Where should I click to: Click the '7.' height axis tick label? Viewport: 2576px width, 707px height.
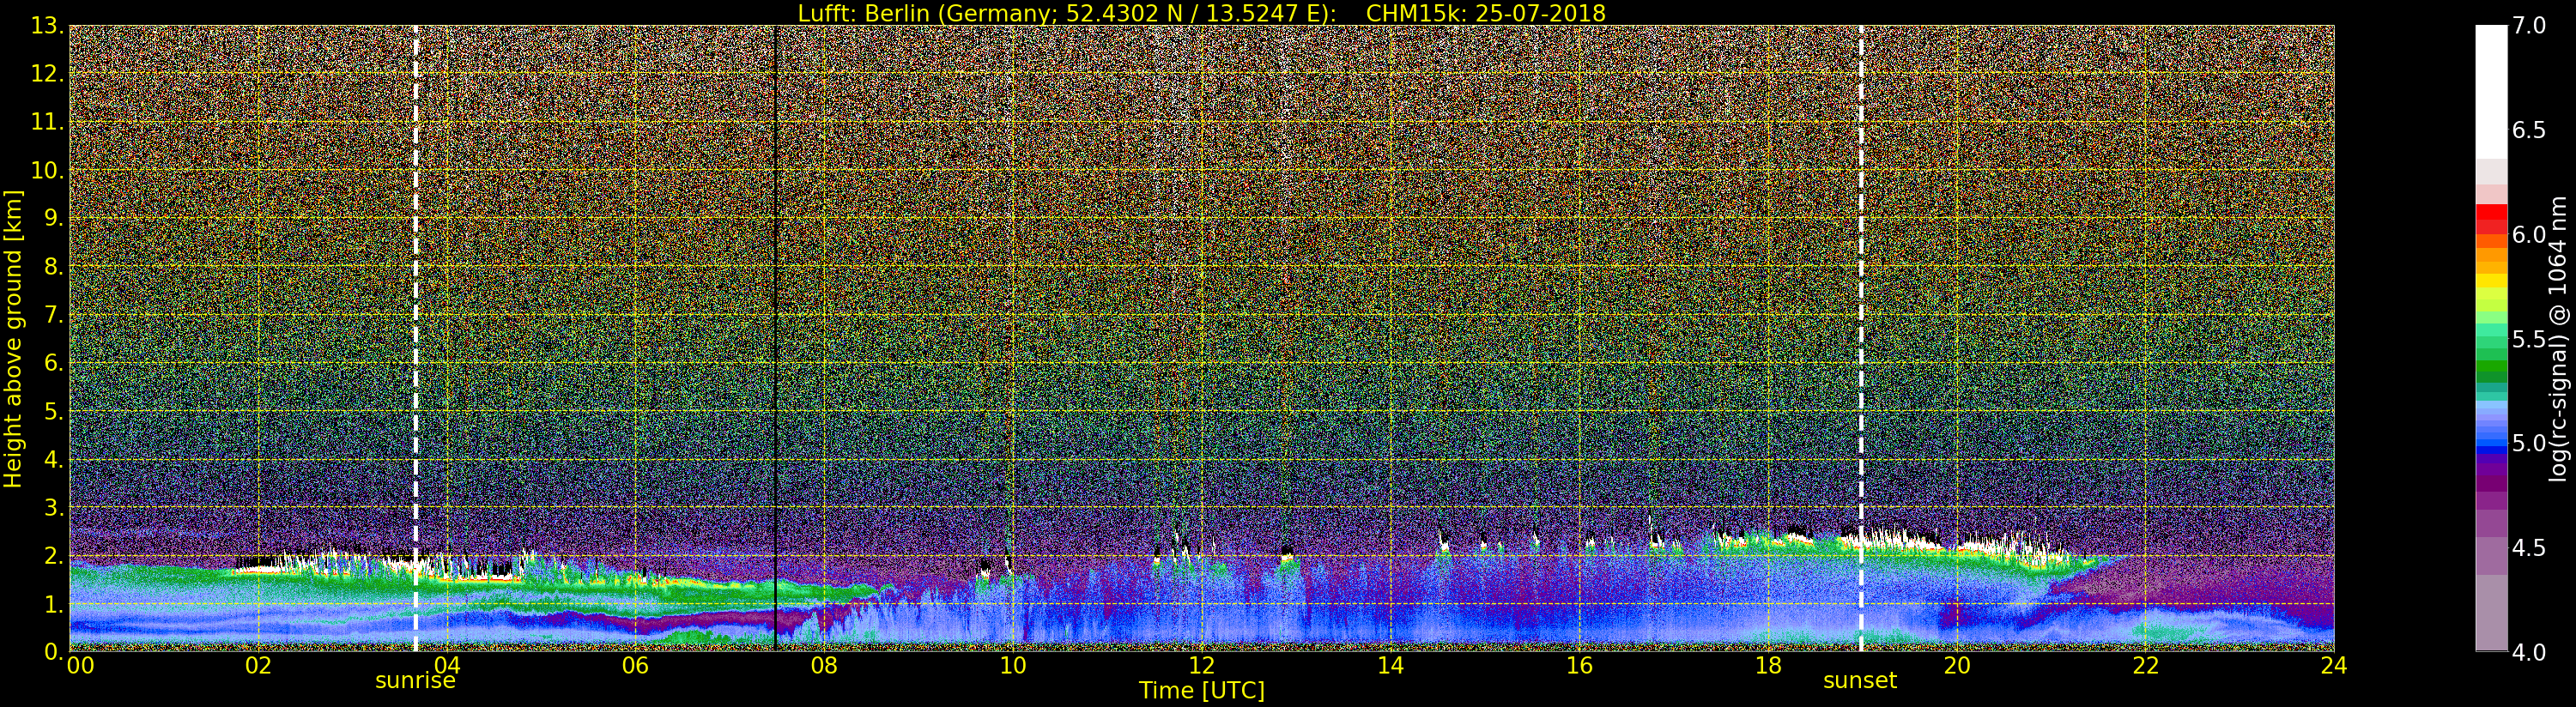pos(54,315)
